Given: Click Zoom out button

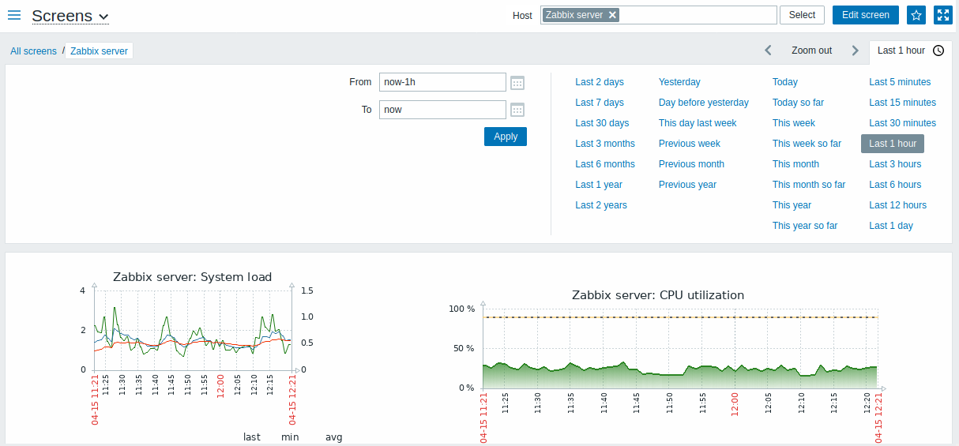Looking at the screenshot, I should [x=811, y=51].
